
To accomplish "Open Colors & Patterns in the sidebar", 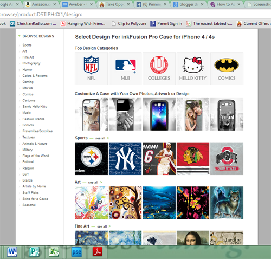I will (x=35, y=76).
